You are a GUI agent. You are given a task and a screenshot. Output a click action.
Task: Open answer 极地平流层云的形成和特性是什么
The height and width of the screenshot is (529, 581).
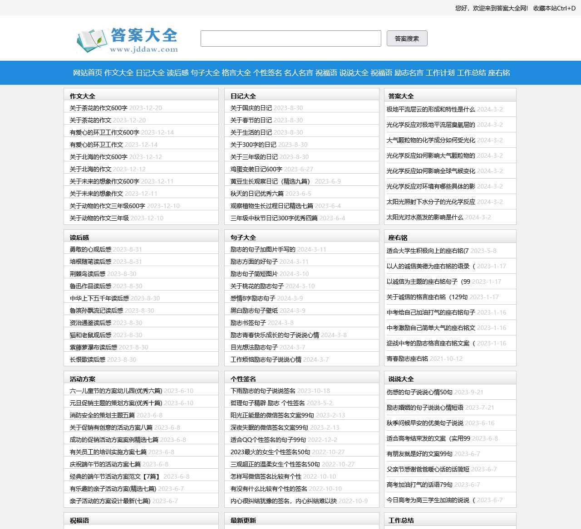point(431,109)
